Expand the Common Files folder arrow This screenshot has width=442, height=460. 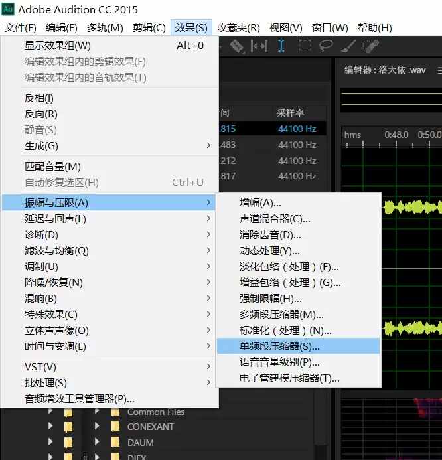click(98, 412)
